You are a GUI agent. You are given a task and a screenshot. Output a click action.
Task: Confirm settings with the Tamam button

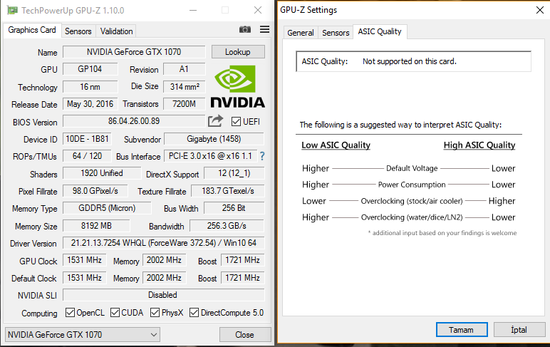pos(461,330)
